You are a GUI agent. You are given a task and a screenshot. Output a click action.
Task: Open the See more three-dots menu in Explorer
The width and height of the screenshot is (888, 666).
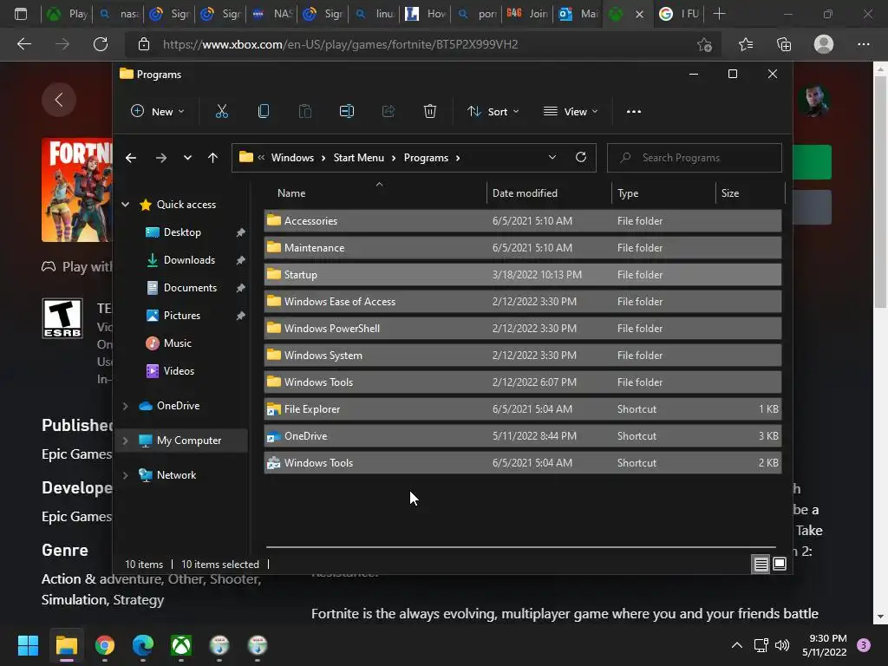(634, 112)
